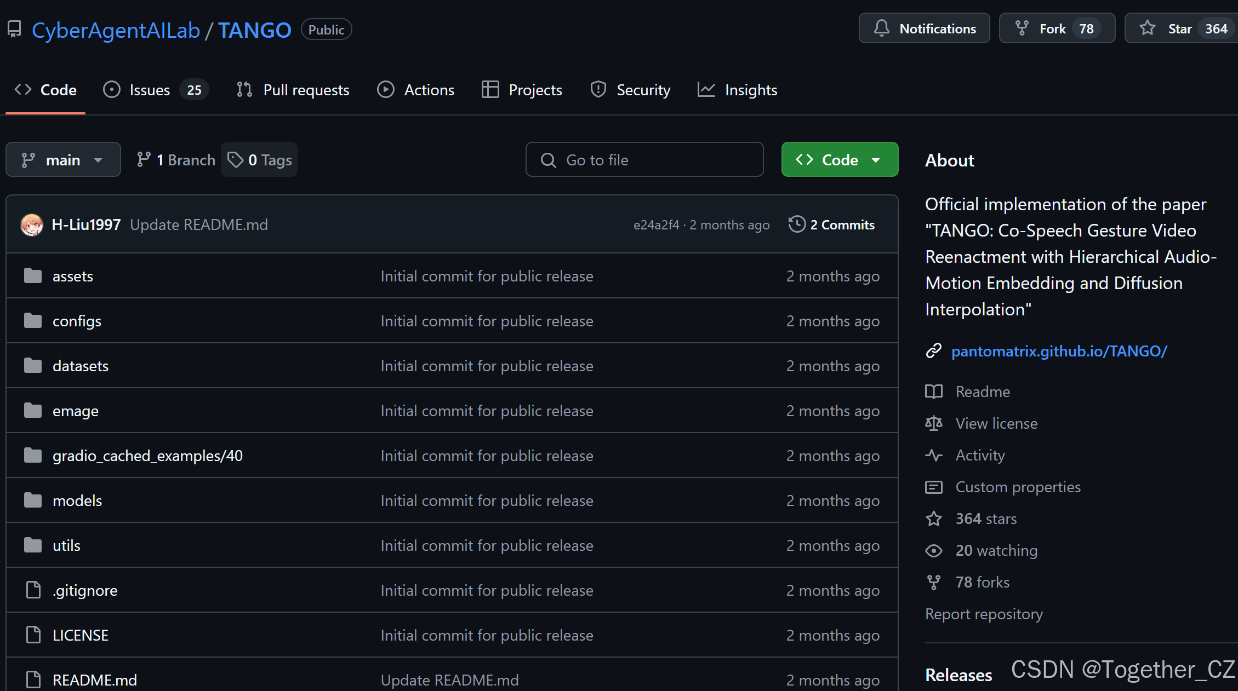Viewport: 1238px width, 691px height.
Task: Click the models folder icon
Action: (33, 500)
